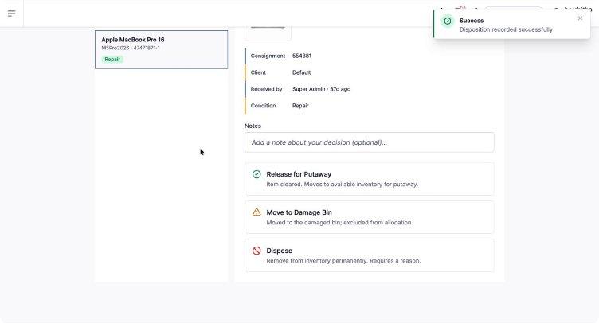Click the consignment number 554381
599x323 pixels.
pyautogui.click(x=302, y=56)
